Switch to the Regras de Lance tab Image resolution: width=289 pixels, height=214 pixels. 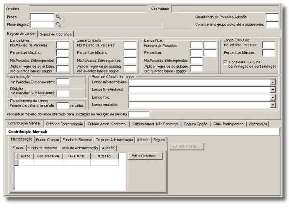[x=21, y=34]
